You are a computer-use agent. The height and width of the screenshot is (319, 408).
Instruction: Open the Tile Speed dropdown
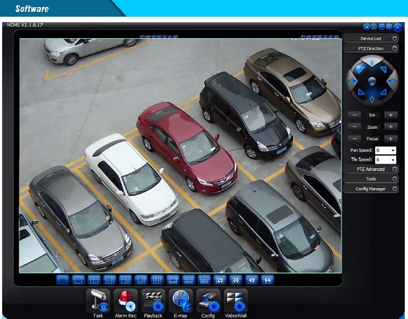385,159
